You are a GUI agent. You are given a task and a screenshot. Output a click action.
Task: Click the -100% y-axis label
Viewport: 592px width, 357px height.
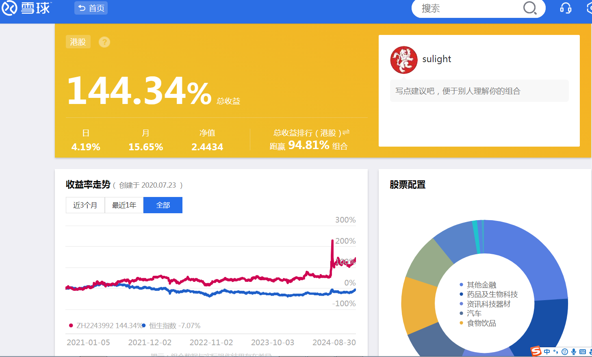tap(344, 303)
